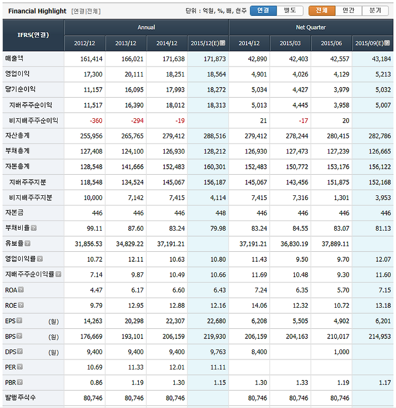Click the 9,763 DPS estimate value
Viewport: 396px width, 408px height.
pos(218,352)
